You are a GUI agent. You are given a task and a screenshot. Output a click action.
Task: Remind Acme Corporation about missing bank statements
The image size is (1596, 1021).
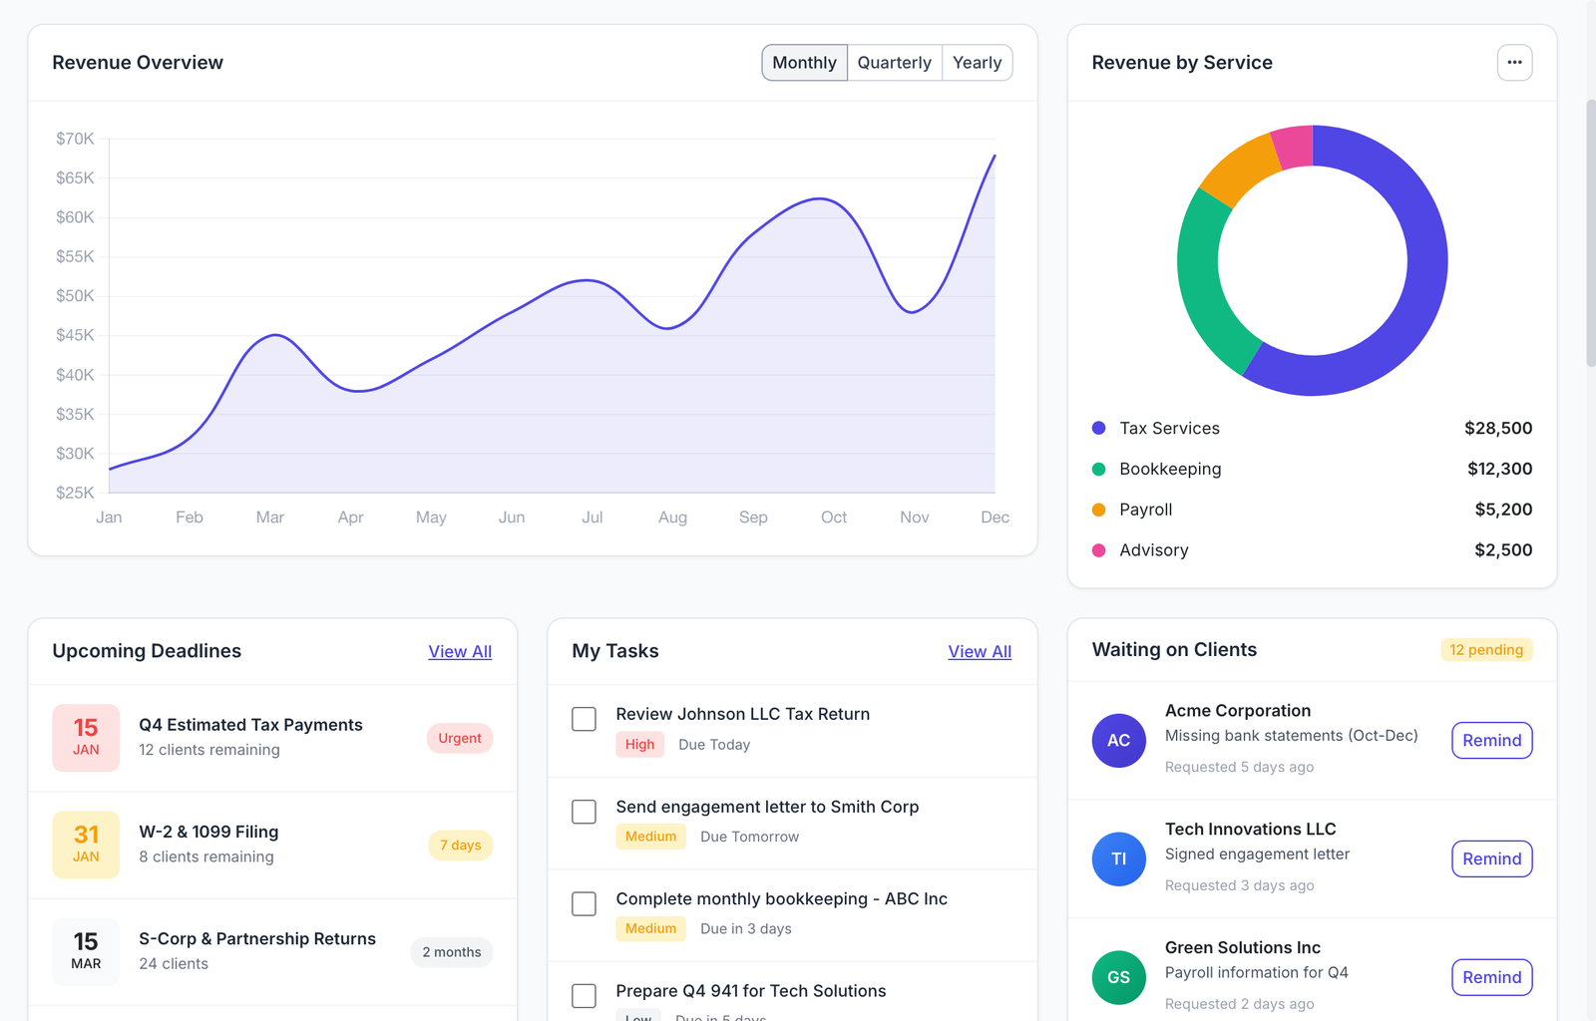1491,740
